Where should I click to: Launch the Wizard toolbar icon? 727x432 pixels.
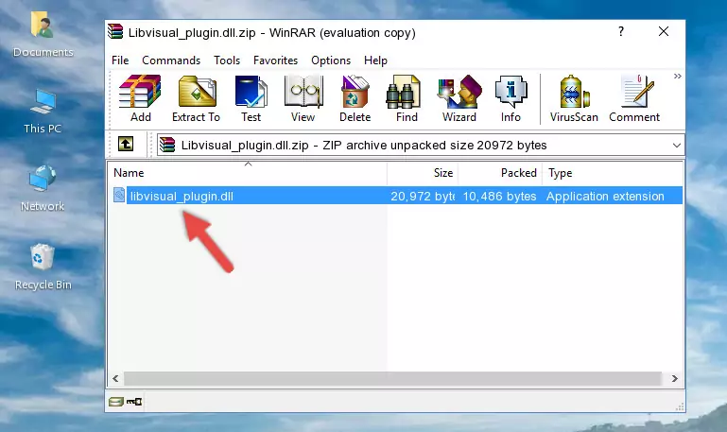459,98
